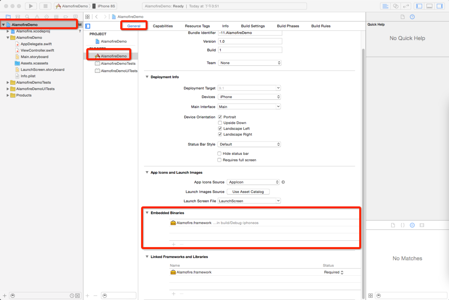Image resolution: width=449 pixels, height=300 pixels.
Task: Click the Stop button in toolbar
Action: click(45, 6)
